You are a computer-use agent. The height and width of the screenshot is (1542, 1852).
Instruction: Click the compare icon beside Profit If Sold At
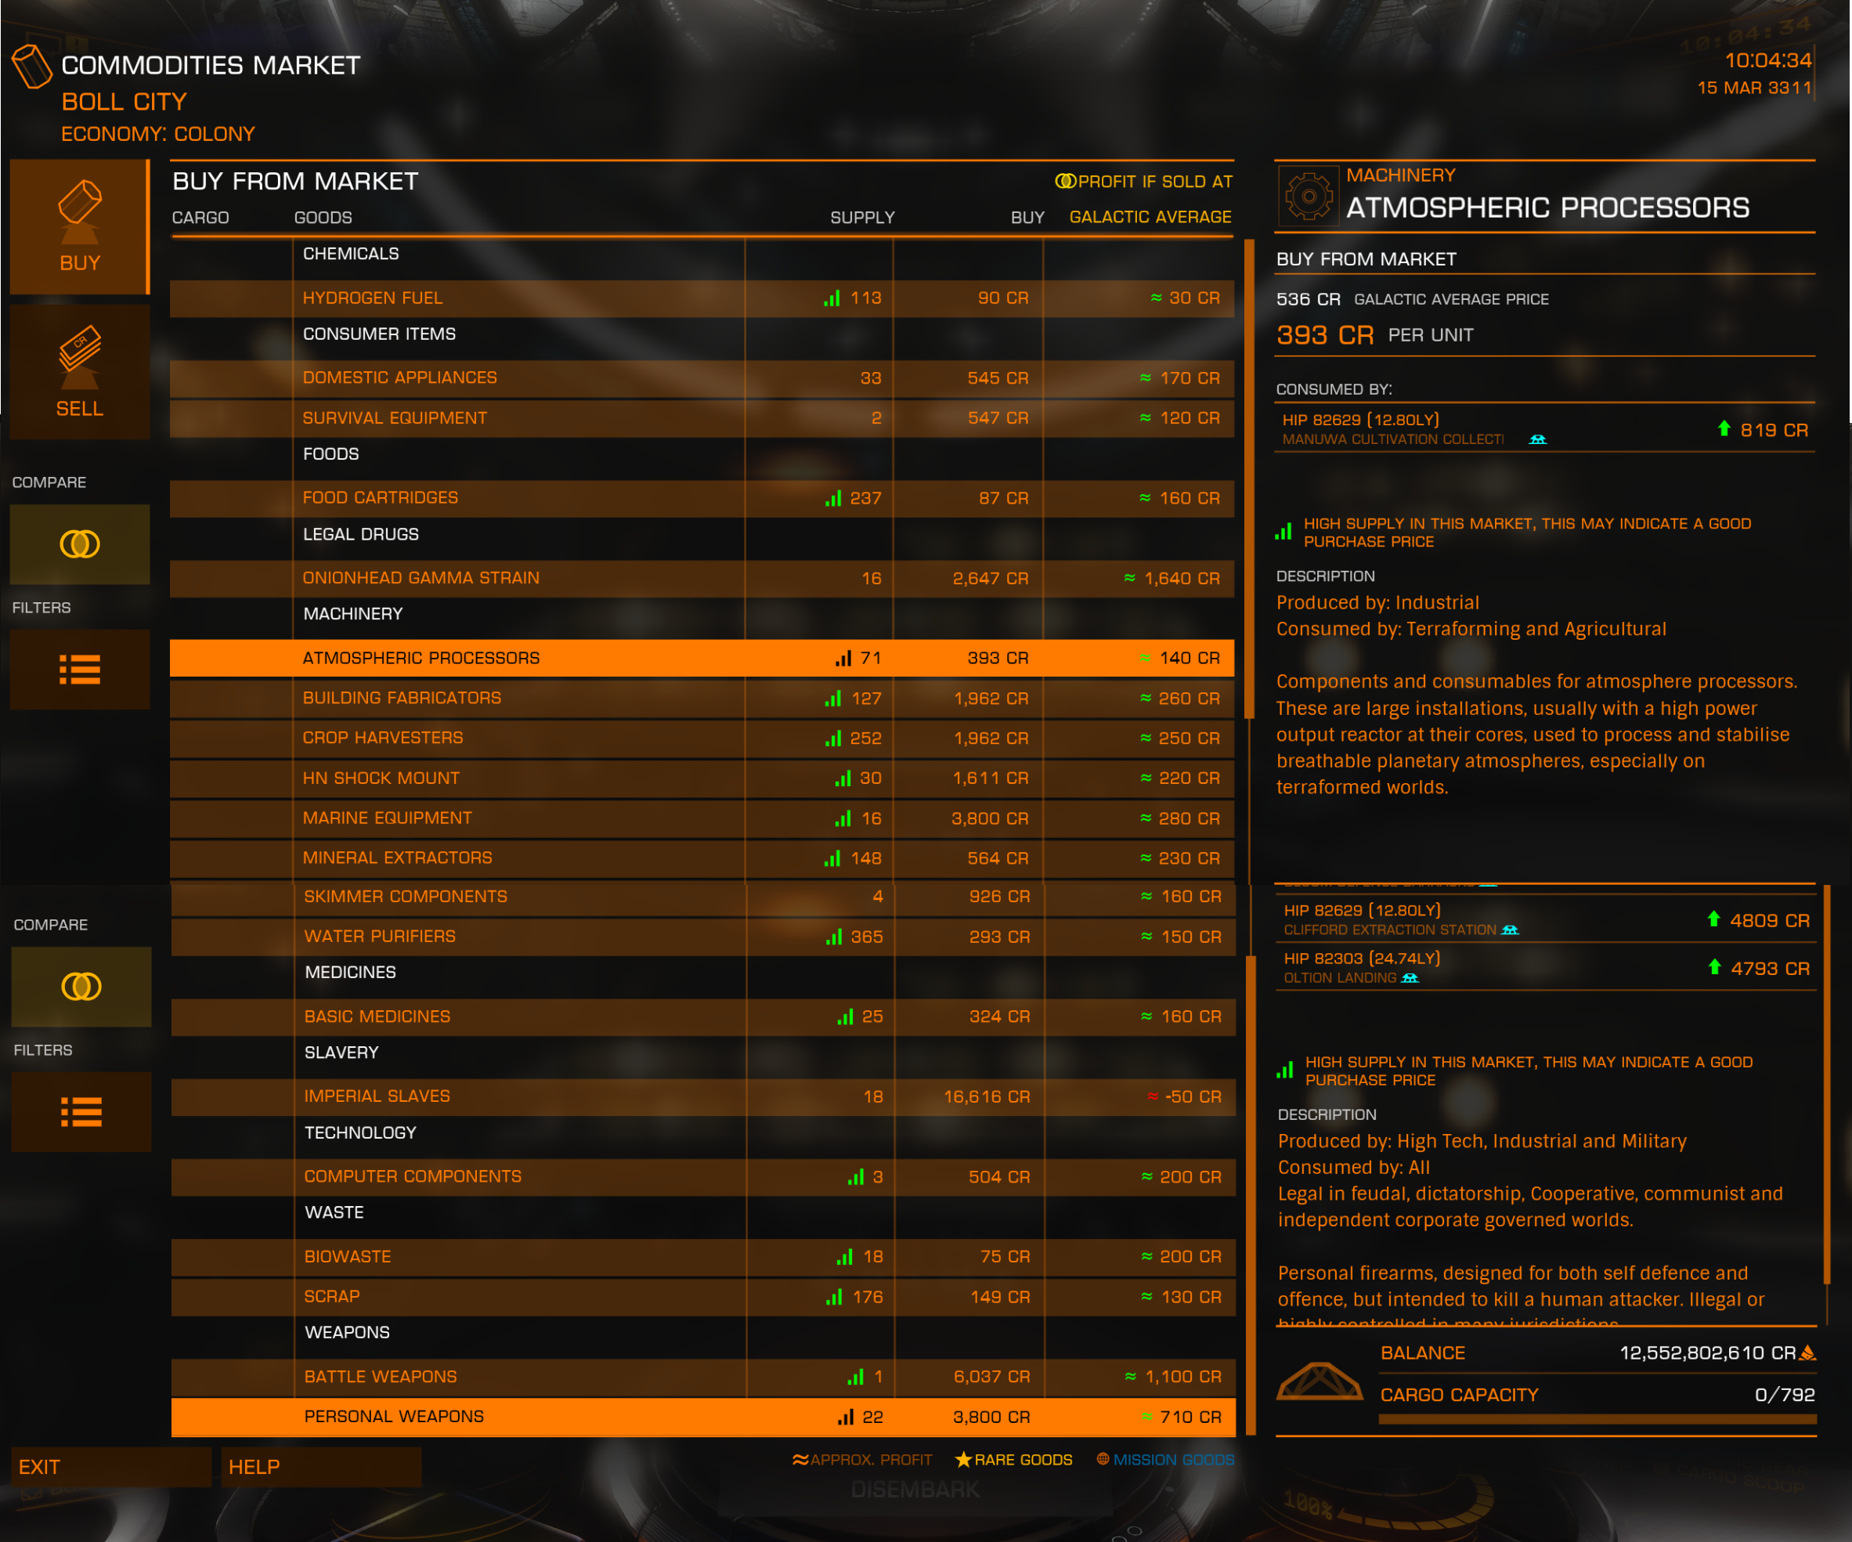pyautogui.click(x=1065, y=181)
